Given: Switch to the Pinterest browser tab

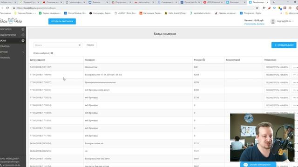Looking at the screenshot, I should [213, 2].
